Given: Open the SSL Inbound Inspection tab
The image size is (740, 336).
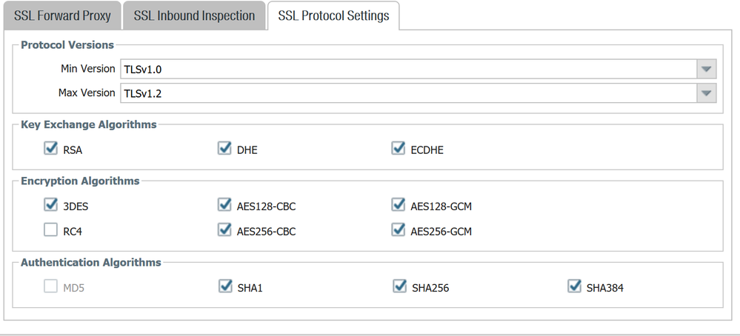Looking at the screenshot, I should coord(194,16).
